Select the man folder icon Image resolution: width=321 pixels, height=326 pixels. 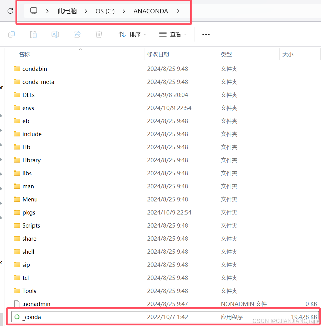[x=17, y=186]
